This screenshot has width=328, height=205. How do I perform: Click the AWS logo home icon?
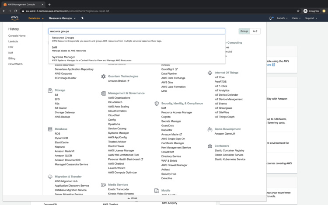coord(14,18)
